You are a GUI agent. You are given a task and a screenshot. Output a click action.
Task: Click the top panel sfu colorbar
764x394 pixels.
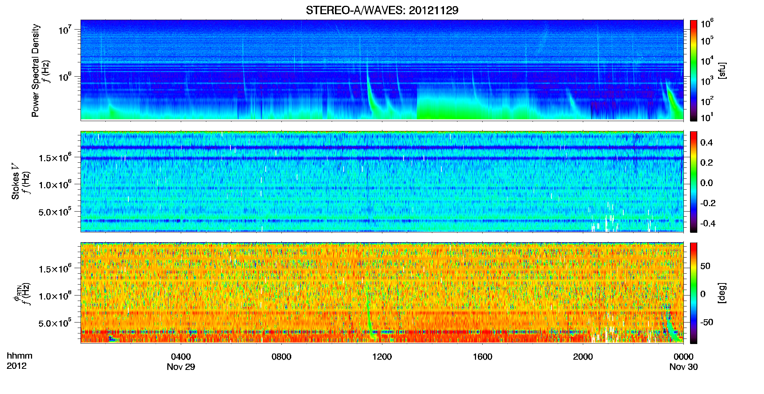694,70
